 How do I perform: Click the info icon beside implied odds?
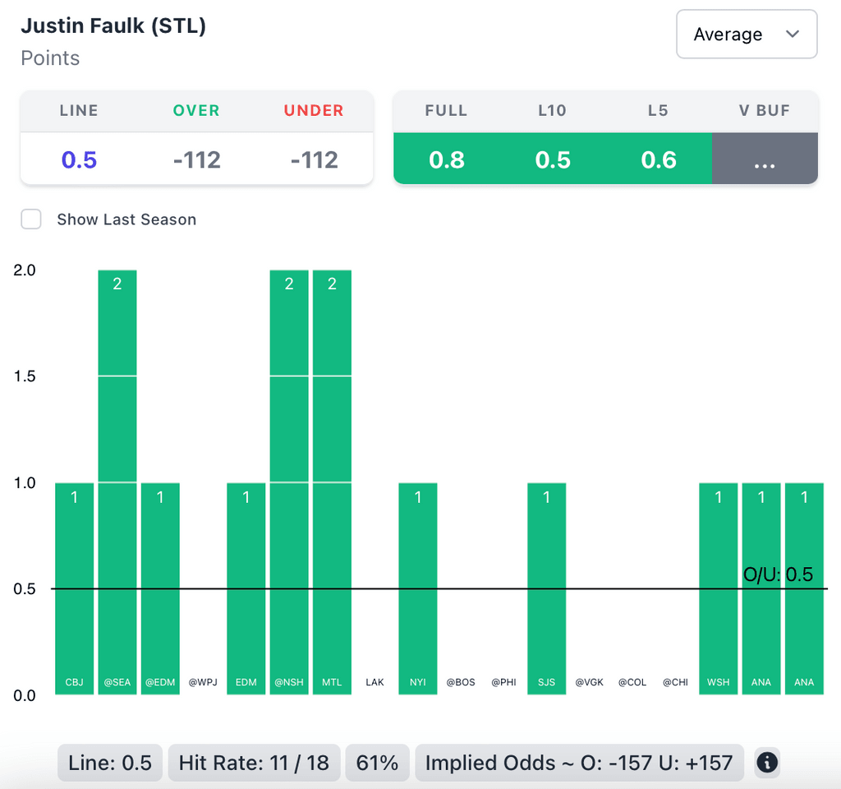click(x=766, y=763)
